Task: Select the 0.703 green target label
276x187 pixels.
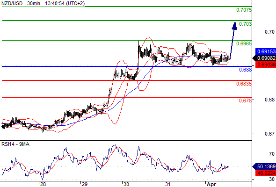Action: coord(245,24)
